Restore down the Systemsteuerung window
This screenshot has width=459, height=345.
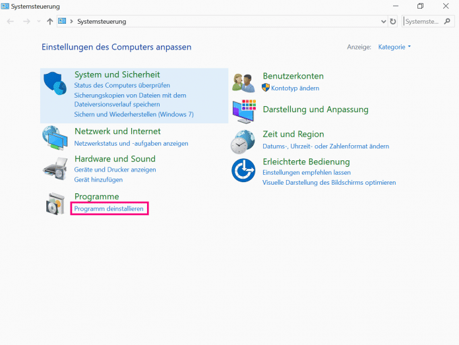pyautogui.click(x=420, y=6)
